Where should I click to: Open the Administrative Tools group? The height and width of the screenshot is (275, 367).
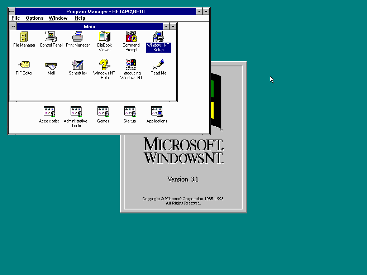click(76, 111)
